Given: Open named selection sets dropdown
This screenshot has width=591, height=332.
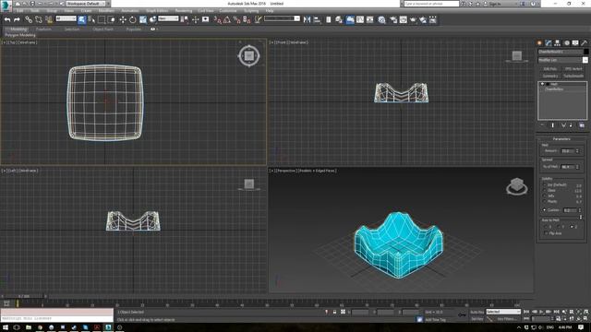Looking at the screenshot, I should 282,18.
